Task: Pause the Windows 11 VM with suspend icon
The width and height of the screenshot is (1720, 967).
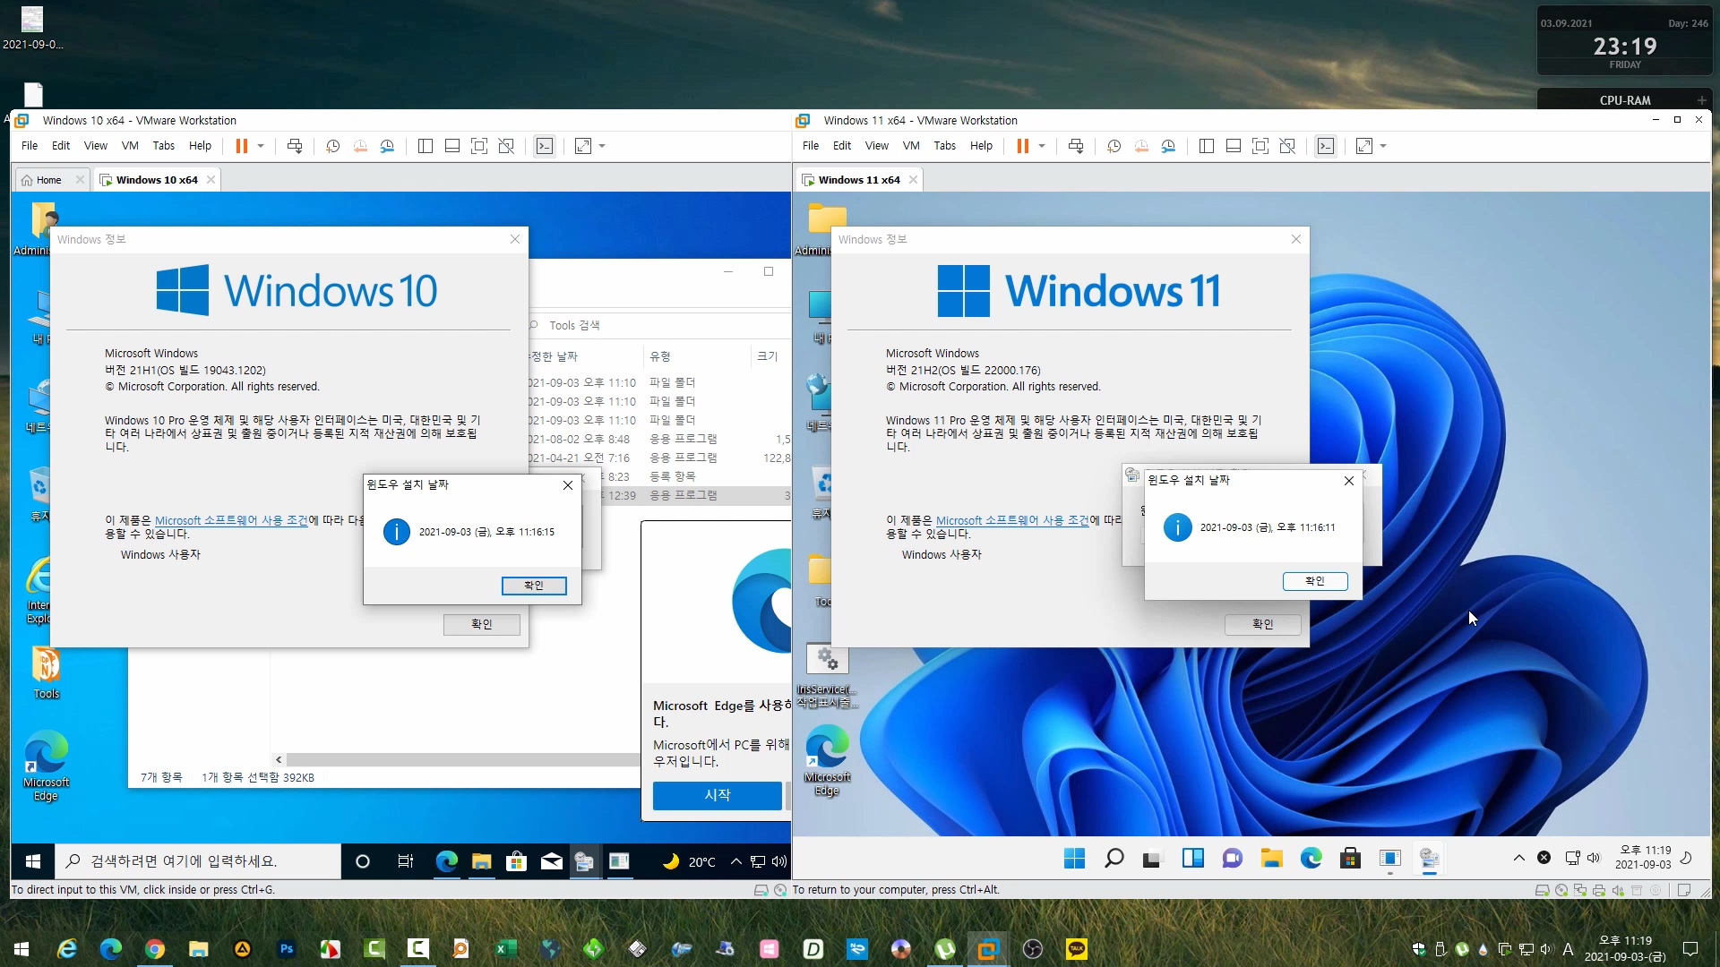Action: point(1022,146)
